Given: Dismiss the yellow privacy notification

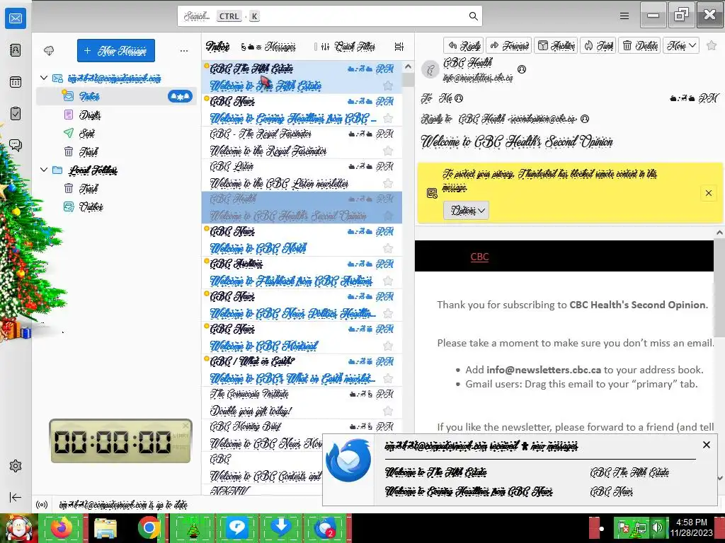Looking at the screenshot, I should click(x=708, y=193).
